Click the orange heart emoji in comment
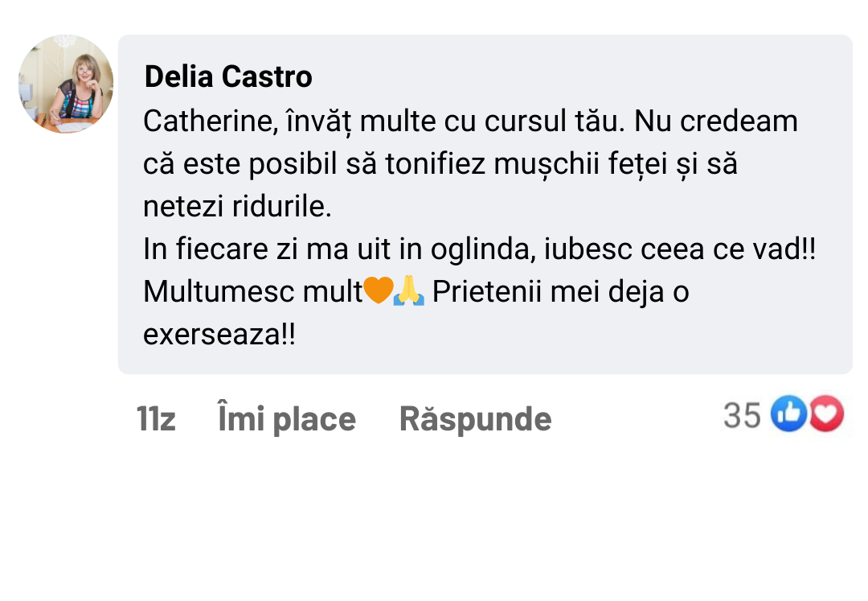The width and height of the screenshot is (868, 601). tap(378, 291)
